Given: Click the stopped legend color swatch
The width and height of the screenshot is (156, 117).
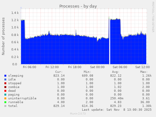Looking at the screenshot, I should click(x=5, y=83).
